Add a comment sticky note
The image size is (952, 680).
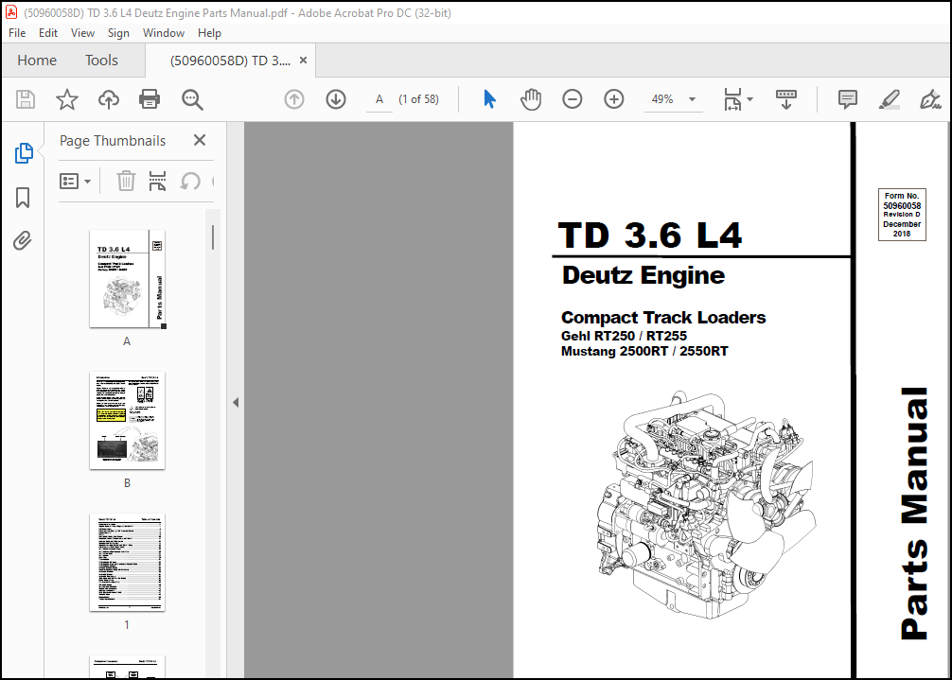coord(848,99)
